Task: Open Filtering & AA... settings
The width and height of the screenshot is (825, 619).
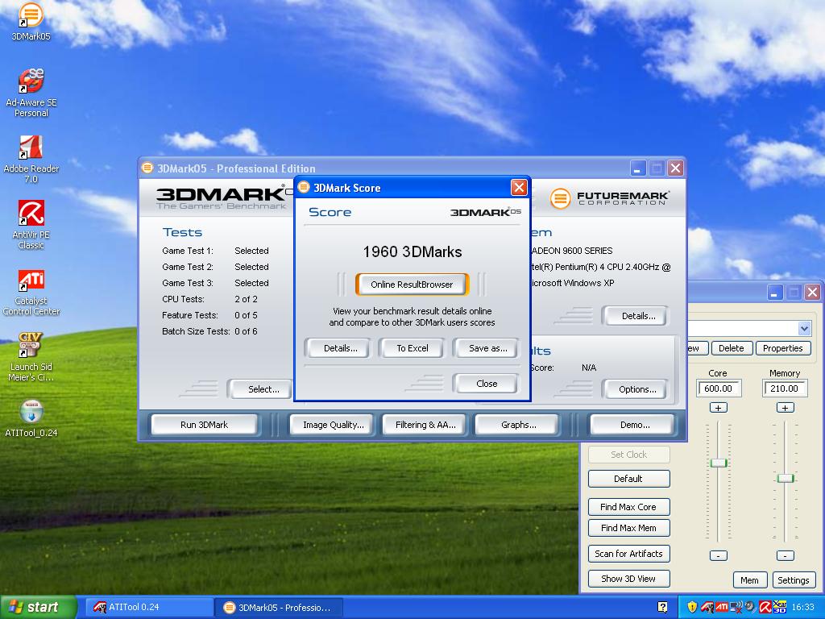Action: [425, 425]
